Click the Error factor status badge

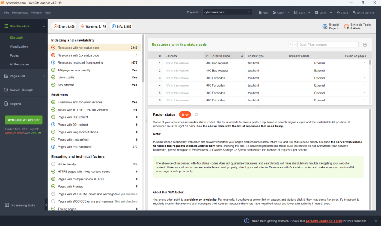185,114
